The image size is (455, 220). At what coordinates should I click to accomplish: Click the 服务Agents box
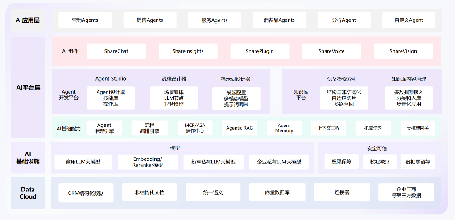(x=215, y=20)
